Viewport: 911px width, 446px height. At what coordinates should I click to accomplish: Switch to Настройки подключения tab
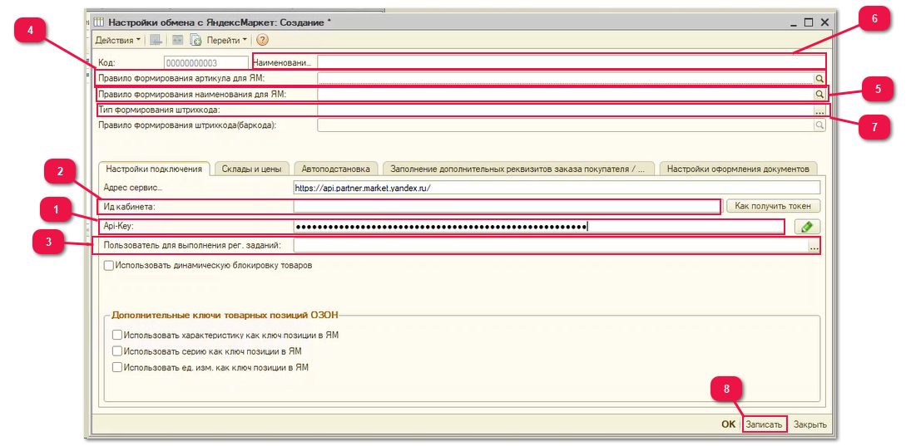point(153,169)
